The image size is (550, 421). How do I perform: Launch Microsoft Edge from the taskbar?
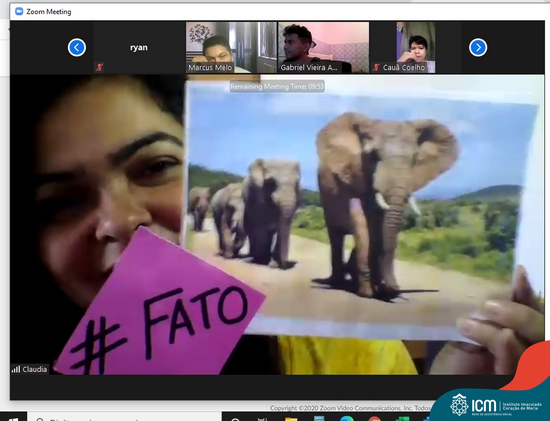(347, 419)
